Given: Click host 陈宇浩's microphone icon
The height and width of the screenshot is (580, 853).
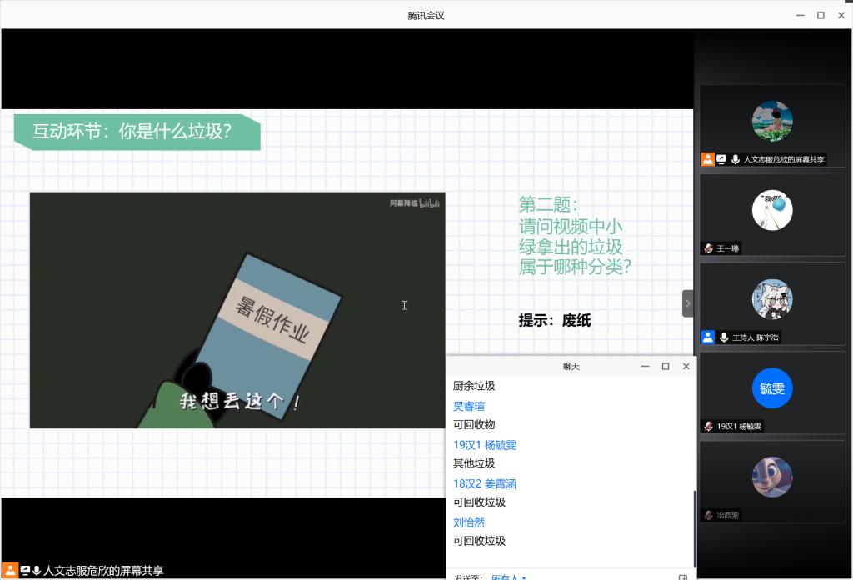Looking at the screenshot, I should click(x=724, y=337).
